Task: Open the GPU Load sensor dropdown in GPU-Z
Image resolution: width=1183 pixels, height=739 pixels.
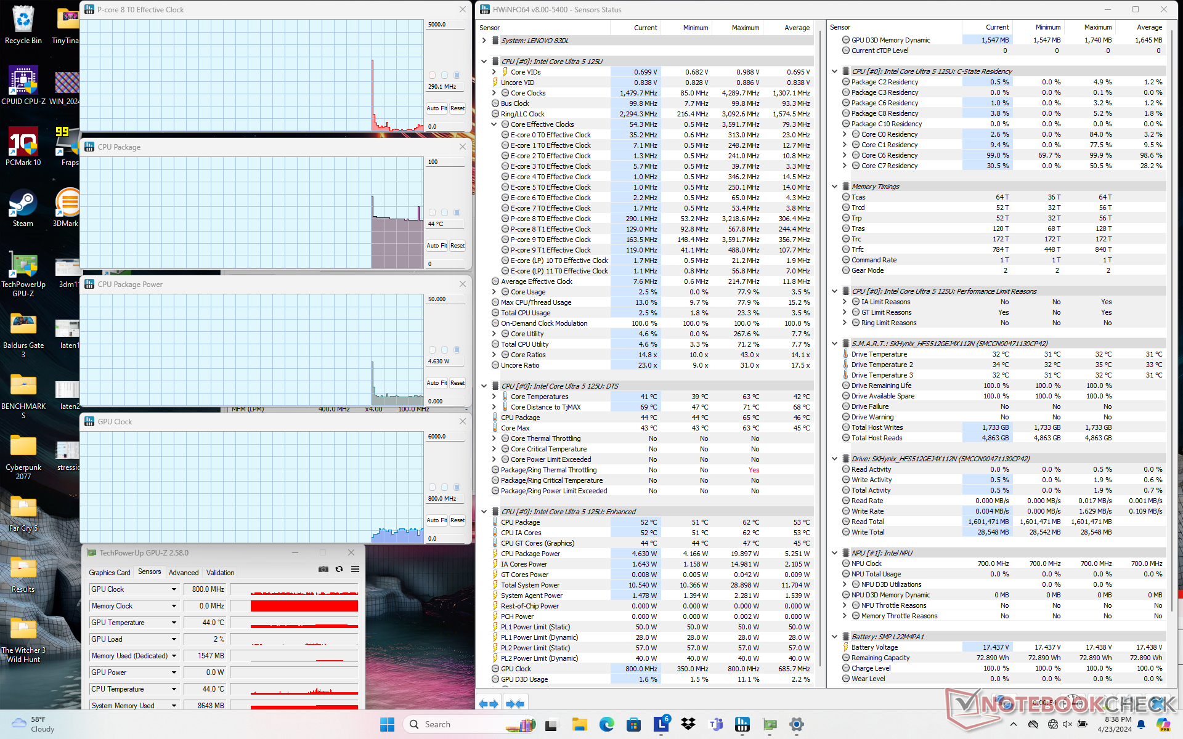Action: (174, 639)
